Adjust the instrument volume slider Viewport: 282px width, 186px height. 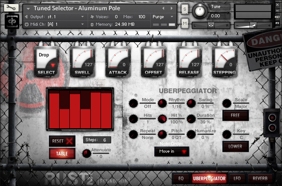(253, 25)
